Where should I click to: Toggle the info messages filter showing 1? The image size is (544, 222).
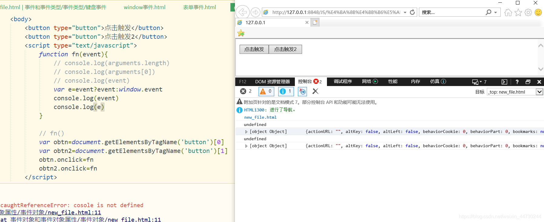[286, 91]
